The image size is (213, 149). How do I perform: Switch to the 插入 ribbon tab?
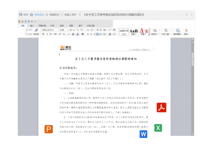pyautogui.click(x=32, y=26)
